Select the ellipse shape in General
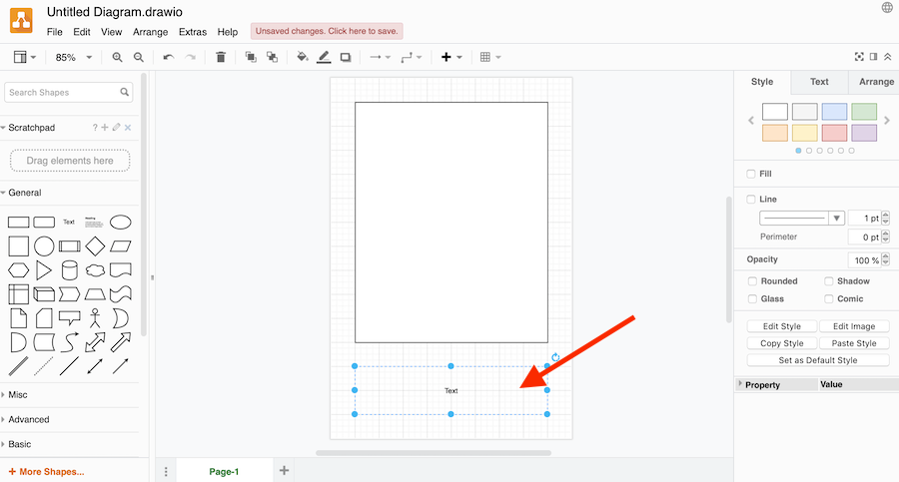The width and height of the screenshot is (899, 482). pos(121,222)
